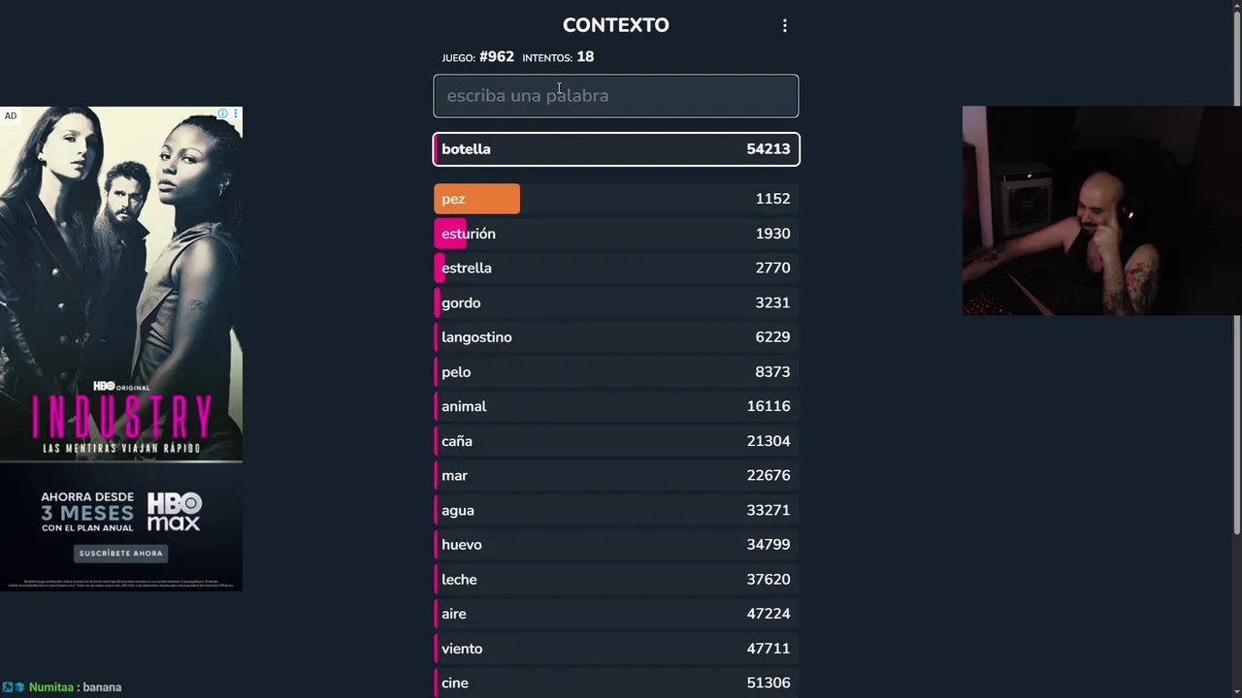Image resolution: width=1242 pixels, height=698 pixels.
Task: Click the langostino guess row
Action: [x=615, y=337]
